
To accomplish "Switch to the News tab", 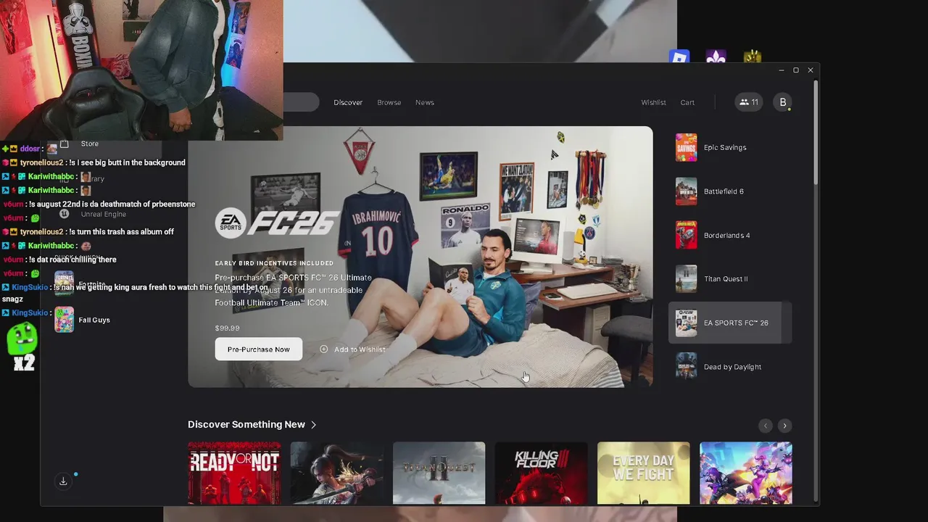I will (x=425, y=102).
